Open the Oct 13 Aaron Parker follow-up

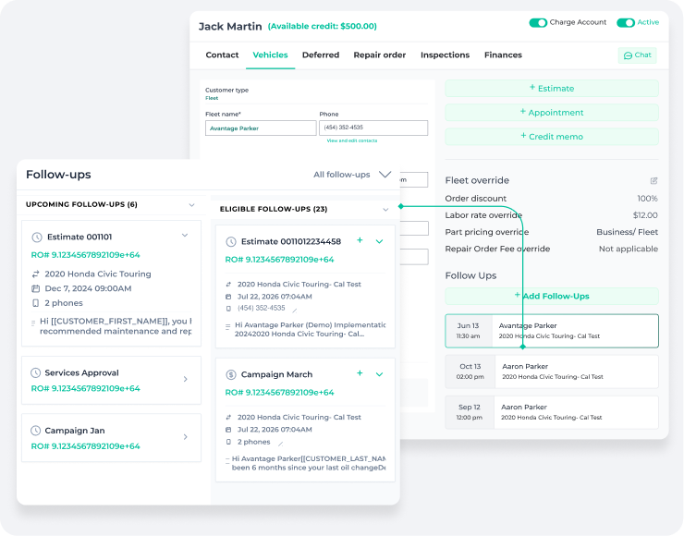pos(552,372)
